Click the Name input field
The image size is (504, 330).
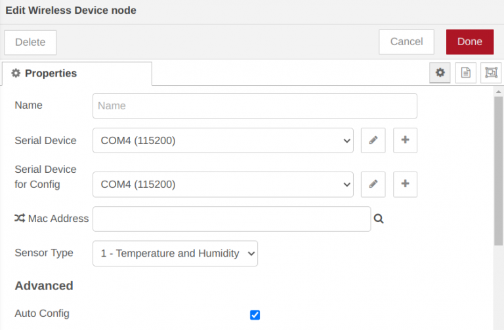255,105
